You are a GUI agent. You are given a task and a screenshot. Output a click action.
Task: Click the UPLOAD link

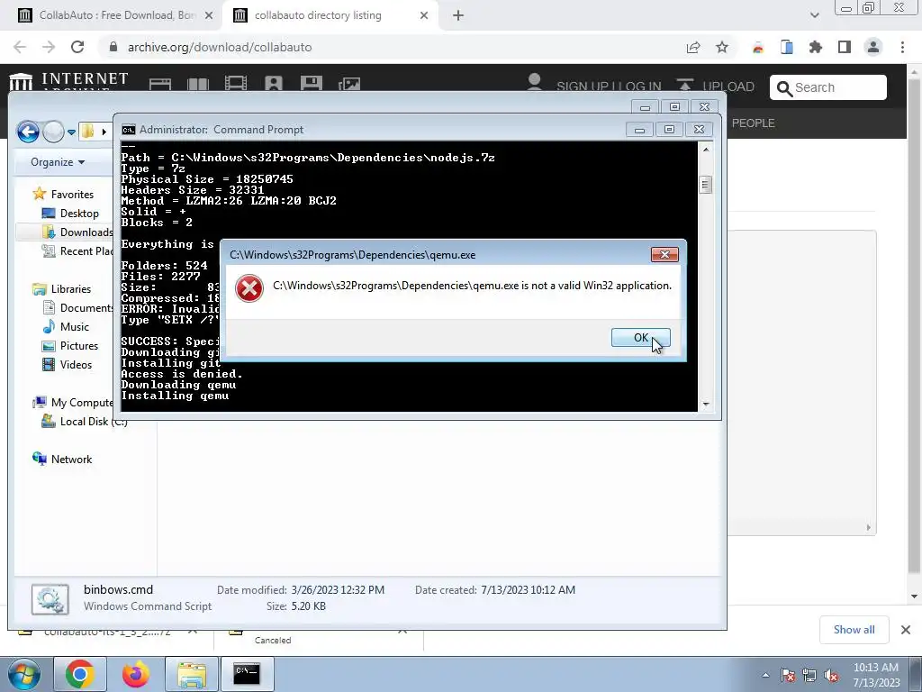[x=728, y=86]
